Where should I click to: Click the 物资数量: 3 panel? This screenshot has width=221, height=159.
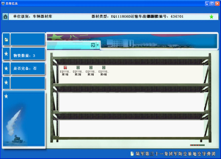[28, 54]
